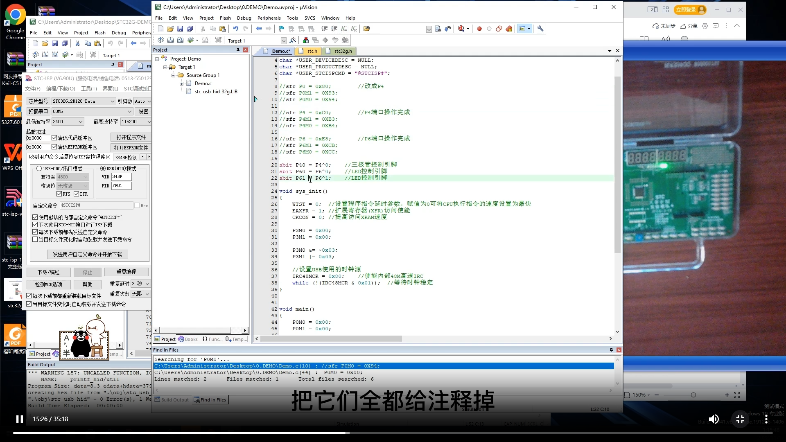Toggle 下次使用STC-HID接口进行ISP下载 checkbox

(x=35, y=225)
